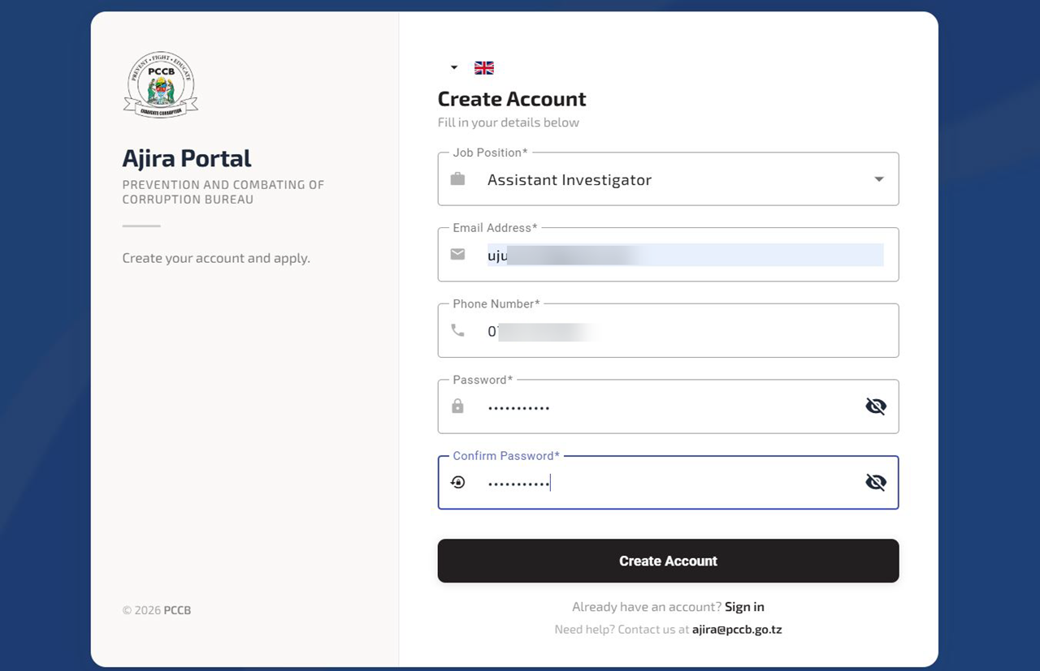Screen dimensions: 1040x671
Task: Show the Confirm Password text
Action: tap(875, 481)
